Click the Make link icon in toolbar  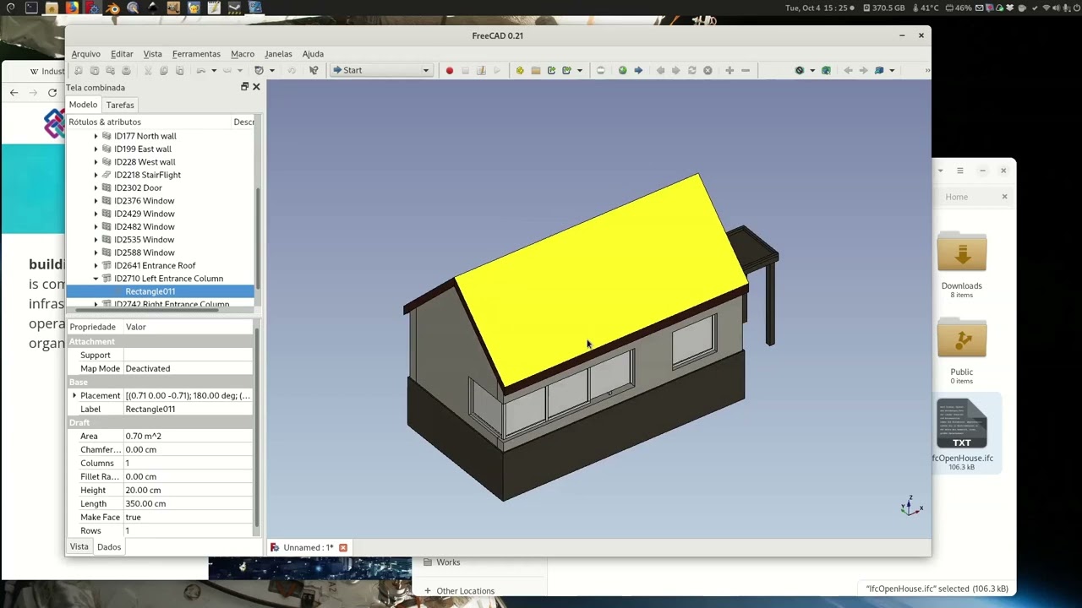(551, 70)
